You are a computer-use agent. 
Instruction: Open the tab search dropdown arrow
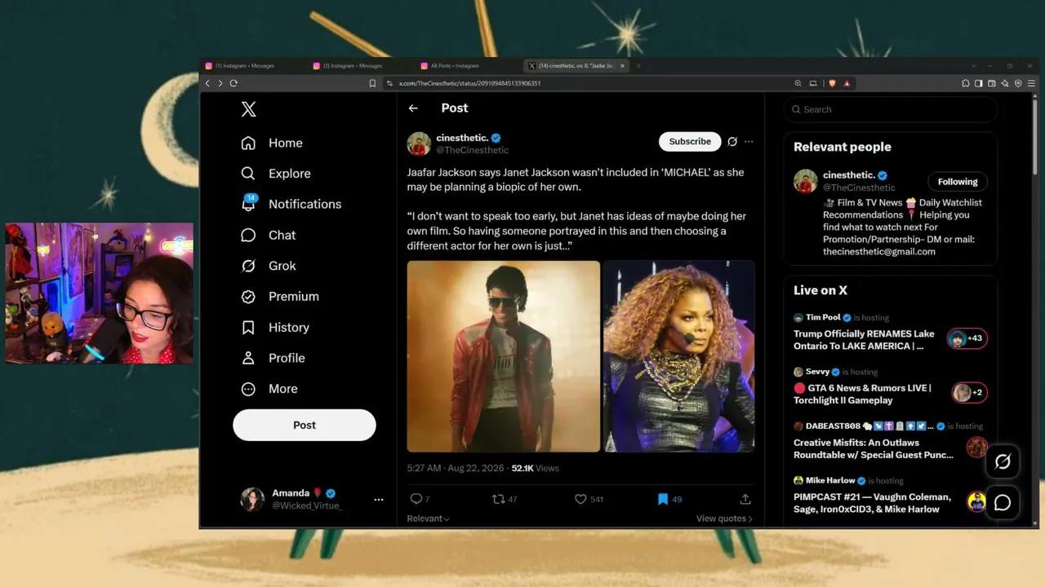[973, 66]
